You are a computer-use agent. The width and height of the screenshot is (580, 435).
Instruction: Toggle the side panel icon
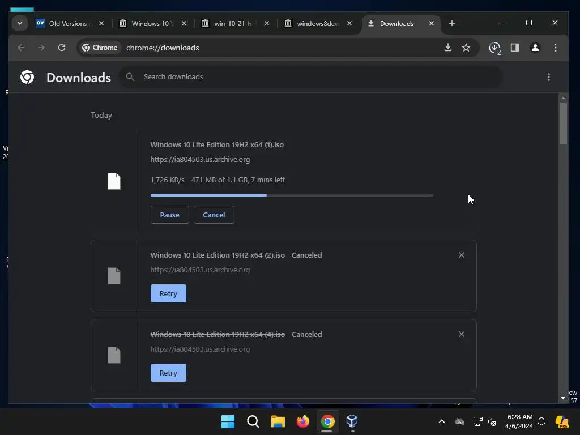(x=514, y=48)
